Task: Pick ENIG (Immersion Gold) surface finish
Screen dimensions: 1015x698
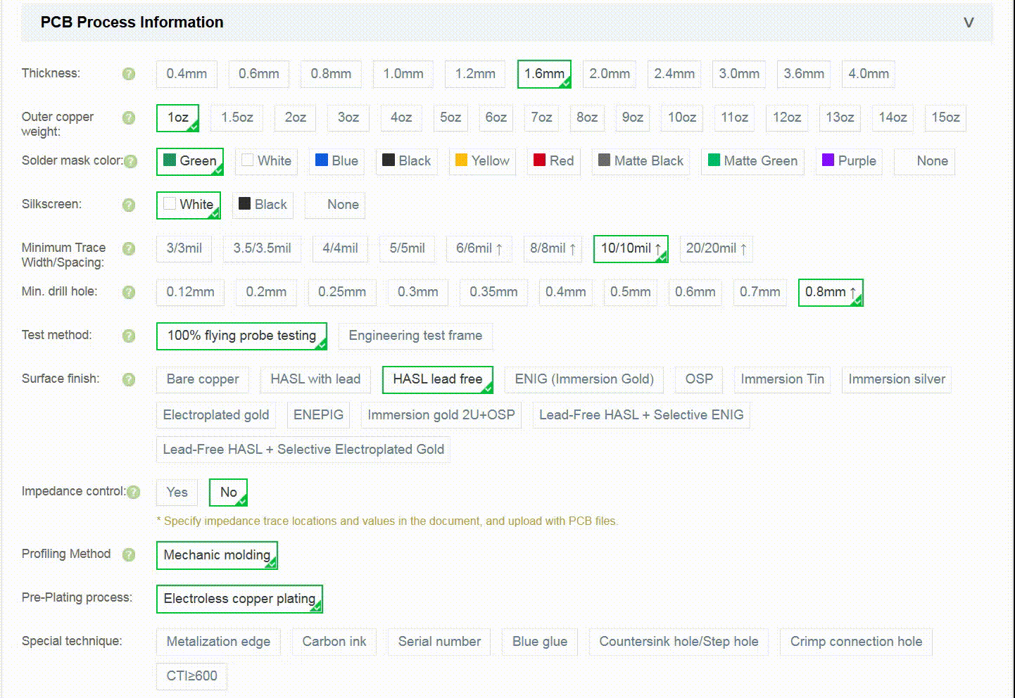Action: [x=584, y=379]
